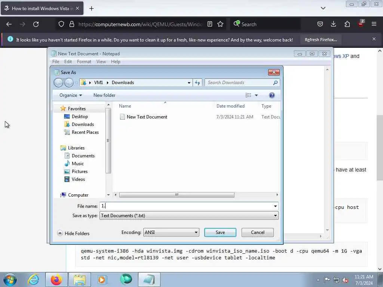Click the Firefox forward arrow

pos(22,24)
